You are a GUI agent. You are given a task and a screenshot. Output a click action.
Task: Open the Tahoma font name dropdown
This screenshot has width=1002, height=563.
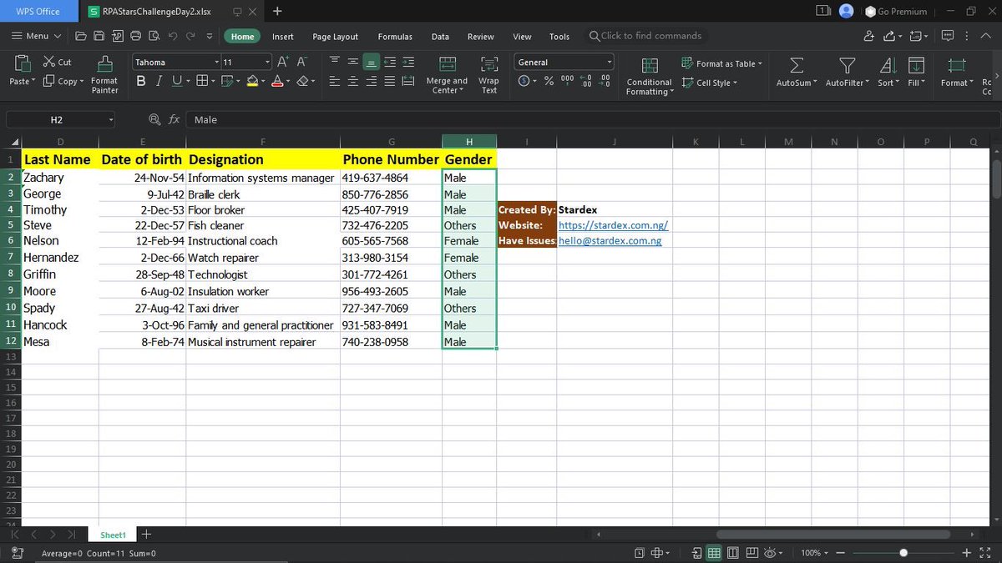(x=217, y=63)
